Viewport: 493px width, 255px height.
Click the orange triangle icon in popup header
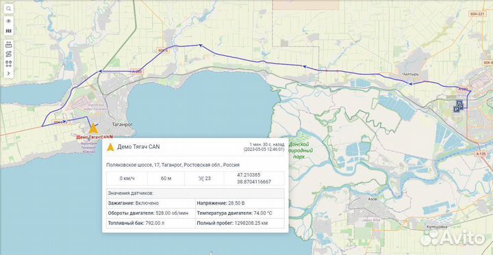[x=110, y=147]
